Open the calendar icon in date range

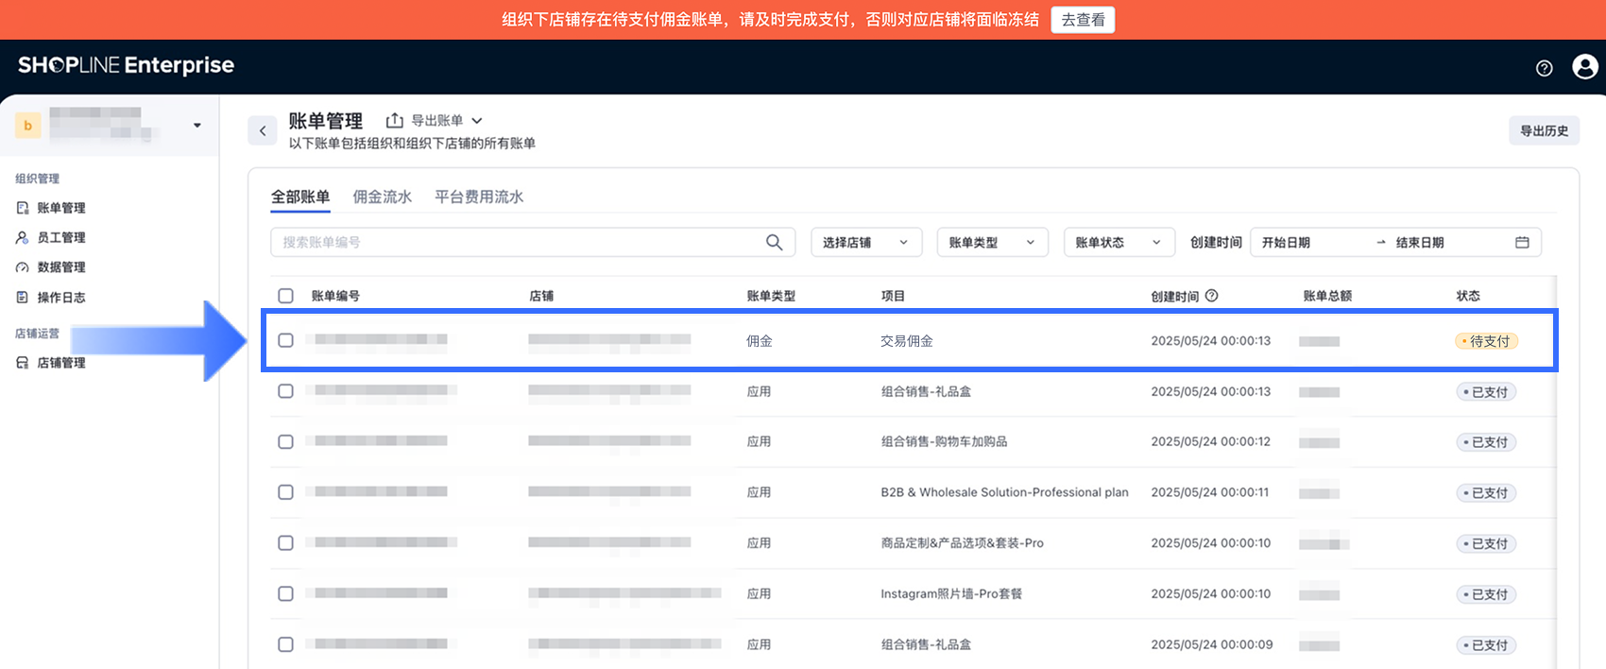(1522, 242)
